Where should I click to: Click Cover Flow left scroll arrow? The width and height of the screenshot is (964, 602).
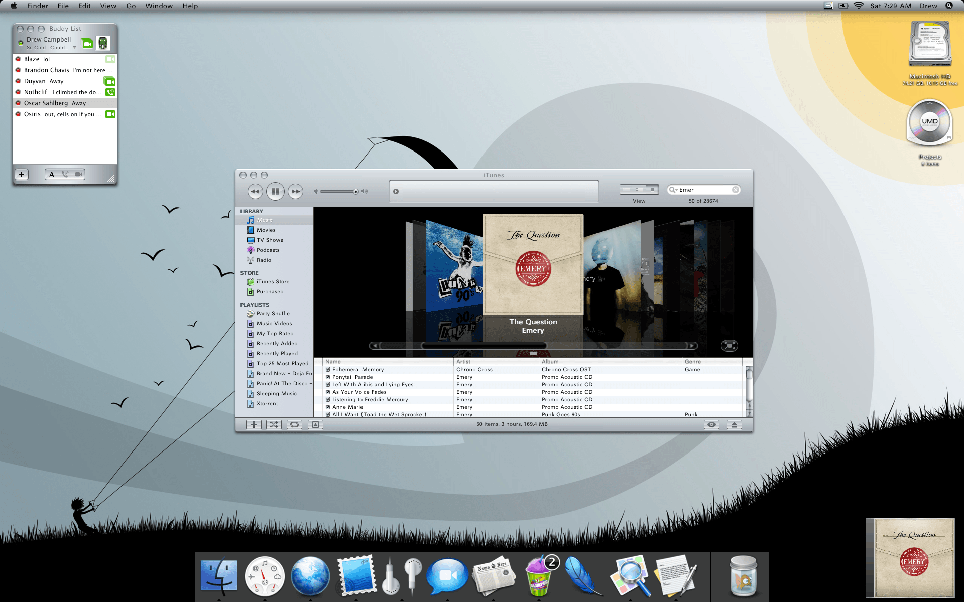click(375, 346)
